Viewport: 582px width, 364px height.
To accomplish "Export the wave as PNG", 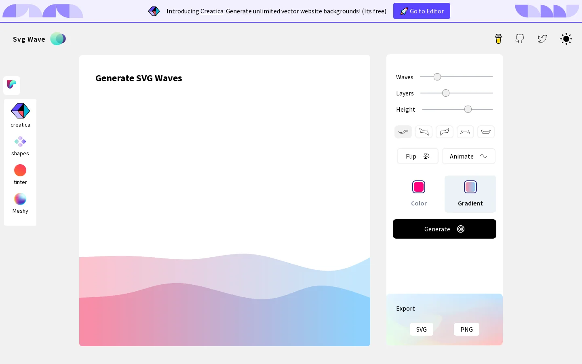I will point(466,329).
